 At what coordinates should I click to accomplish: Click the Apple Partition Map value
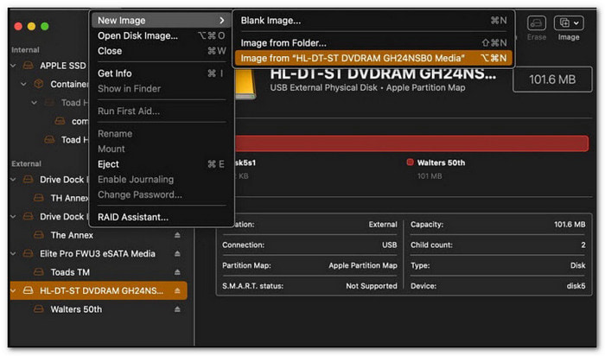tap(363, 265)
